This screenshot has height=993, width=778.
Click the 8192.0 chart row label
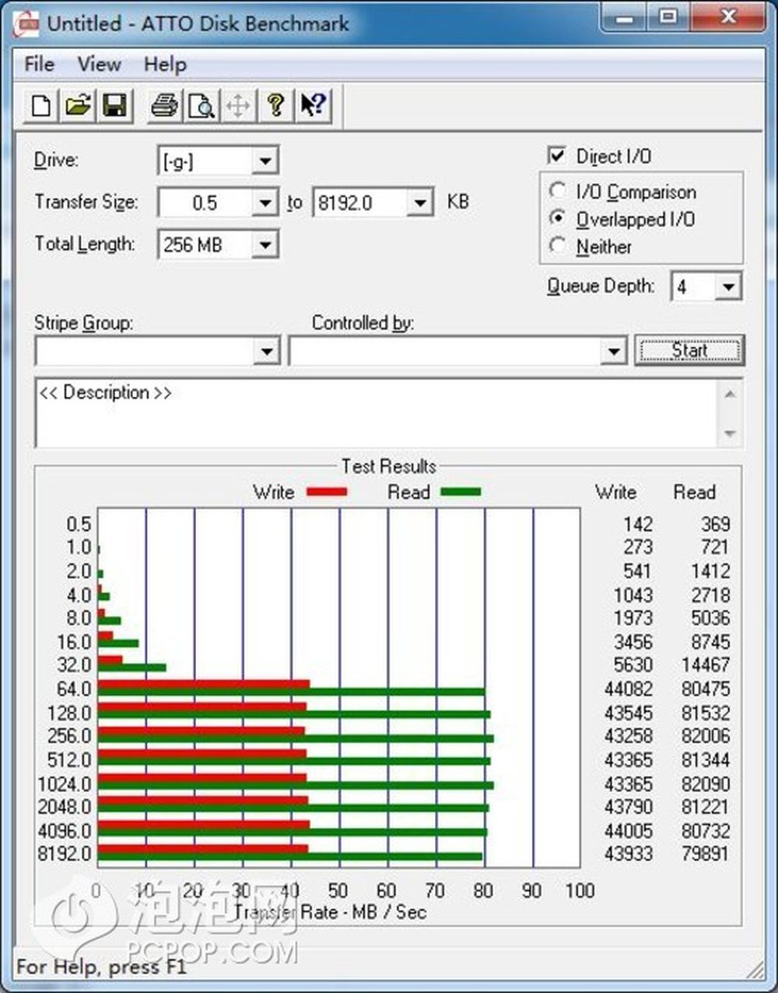65,854
